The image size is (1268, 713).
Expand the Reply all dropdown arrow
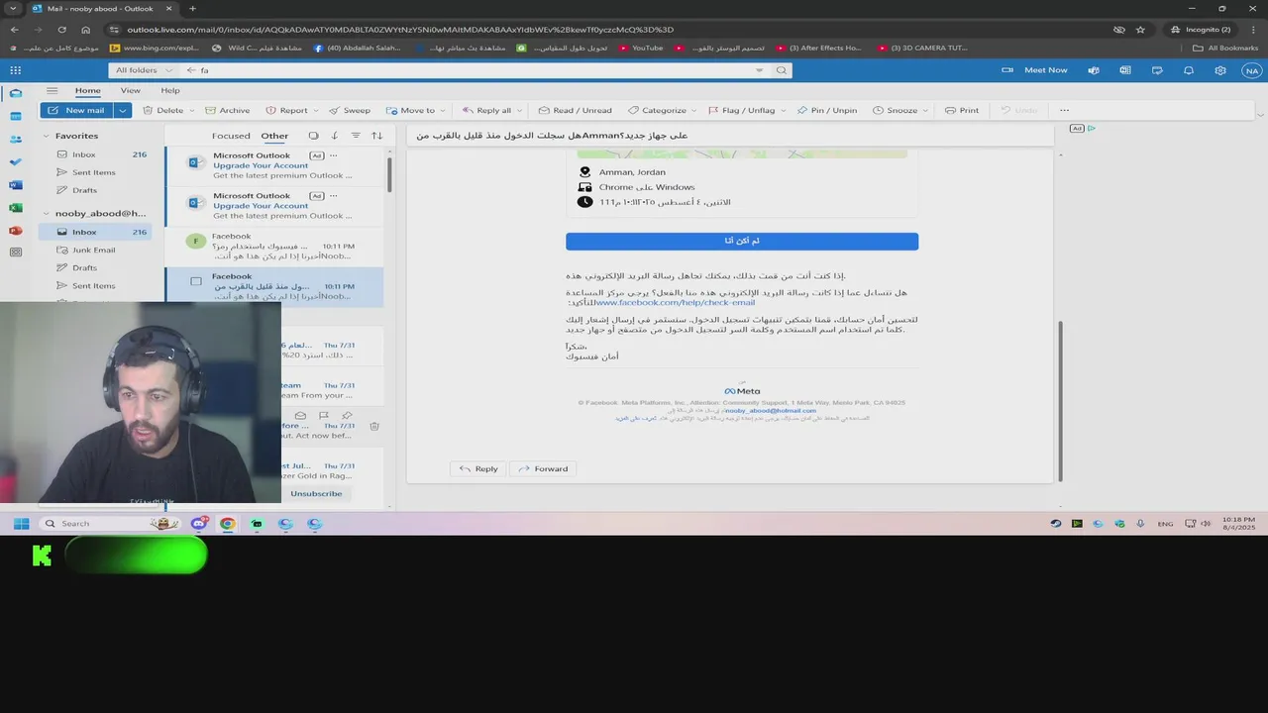(519, 110)
